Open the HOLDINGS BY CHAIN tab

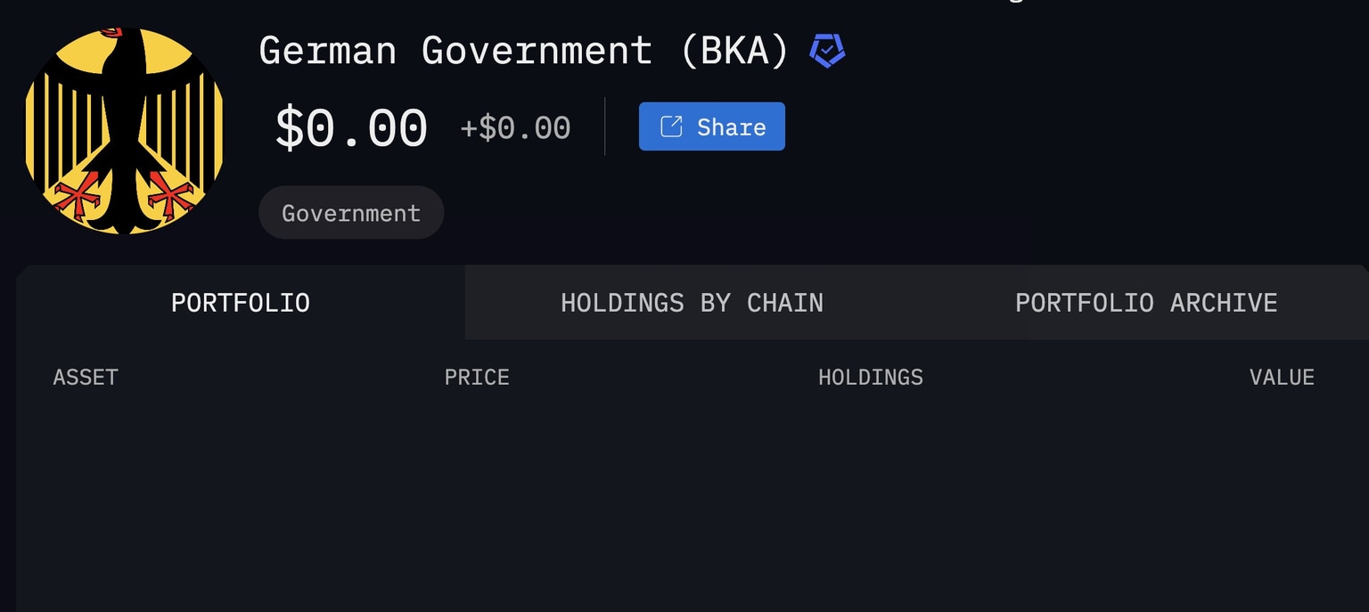coord(692,303)
